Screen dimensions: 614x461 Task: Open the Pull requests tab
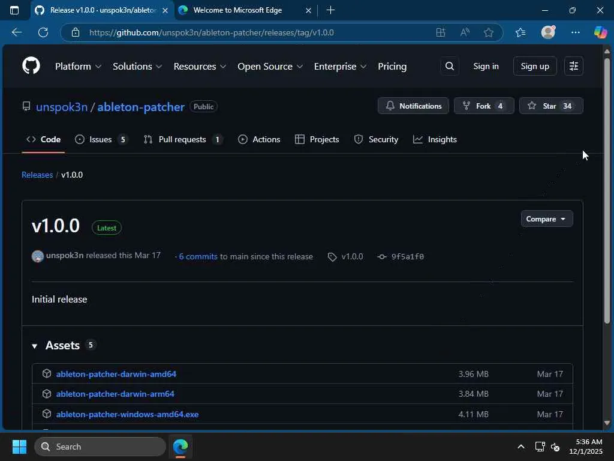pyautogui.click(x=183, y=139)
